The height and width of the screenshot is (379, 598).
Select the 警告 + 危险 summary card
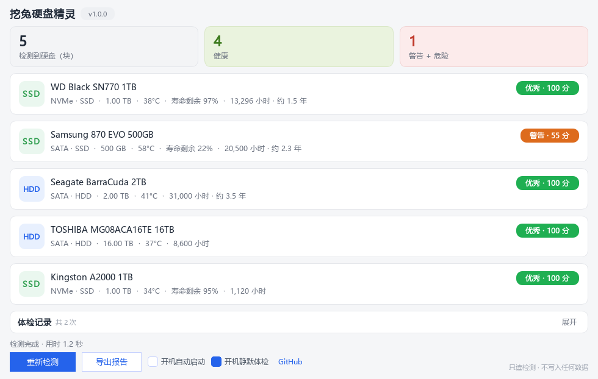494,46
